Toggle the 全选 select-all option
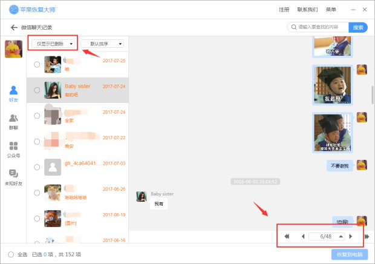Image resolution: width=375 pixels, height=264 pixels. click(11, 254)
